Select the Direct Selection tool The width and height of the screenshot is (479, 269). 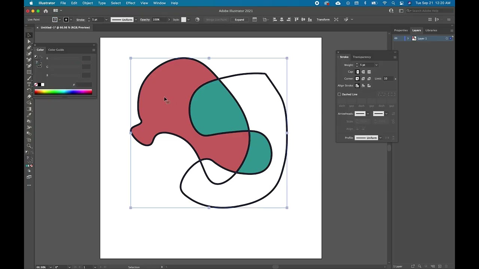click(29, 41)
